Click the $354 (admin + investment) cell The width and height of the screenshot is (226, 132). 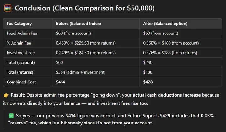(x=81, y=72)
